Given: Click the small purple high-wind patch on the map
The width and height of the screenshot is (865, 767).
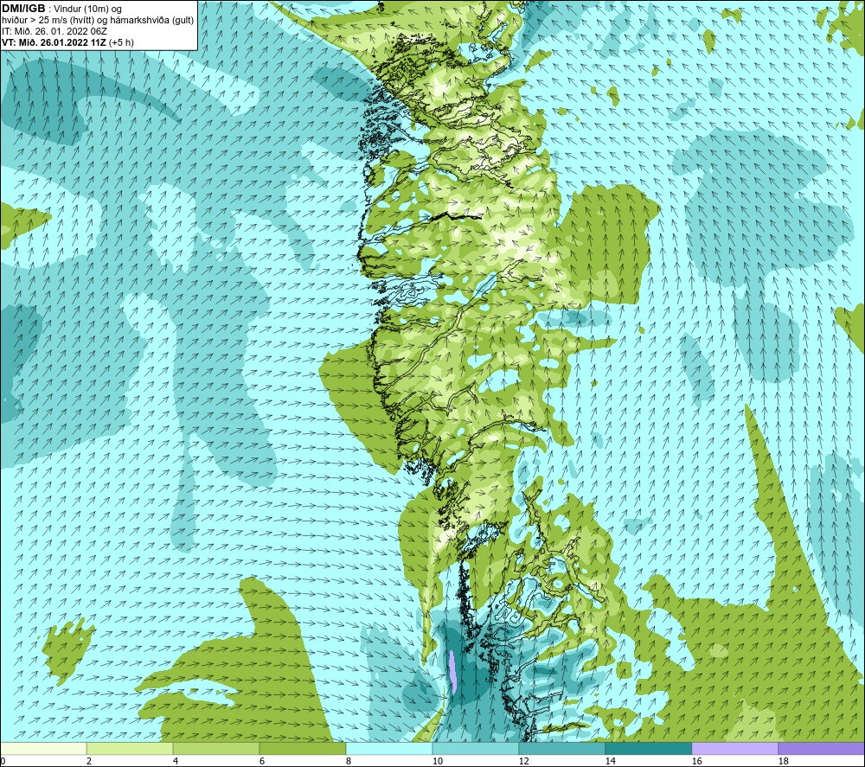Looking at the screenshot, I should click(x=452, y=672).
